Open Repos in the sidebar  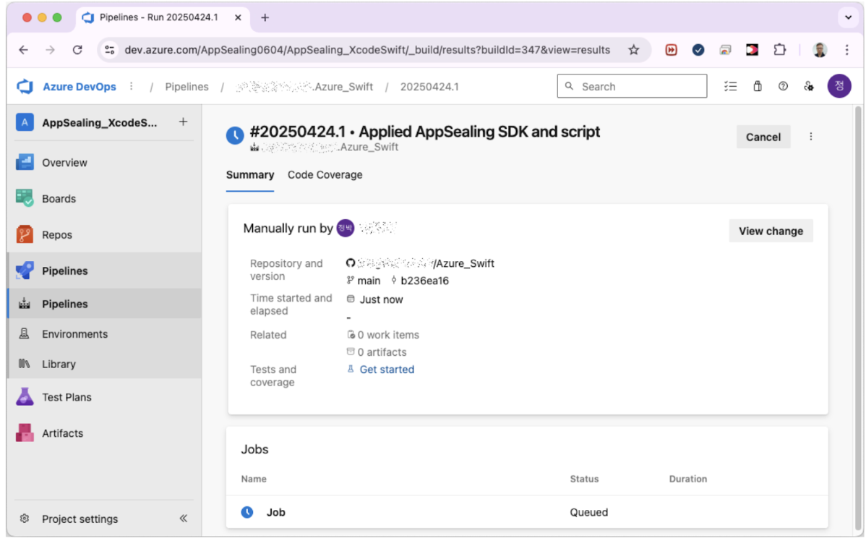click(56, 235)
